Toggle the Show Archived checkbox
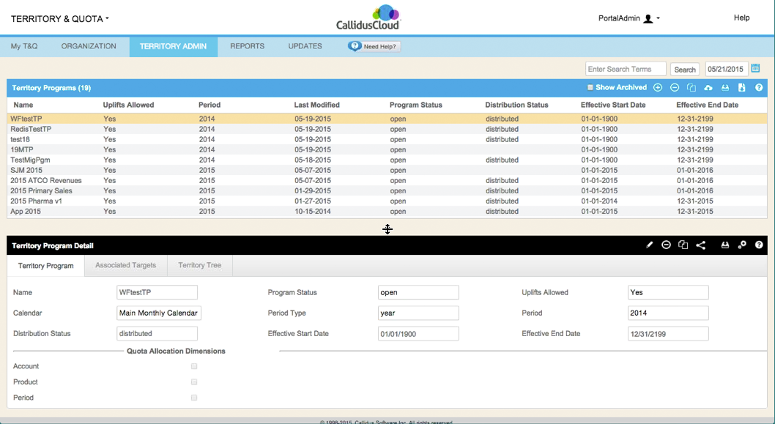The width and height of the screenshot is (775, 424). (590, 87)
